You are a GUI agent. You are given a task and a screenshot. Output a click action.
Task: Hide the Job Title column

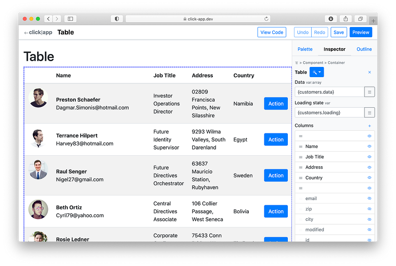(x=369, y=157)
